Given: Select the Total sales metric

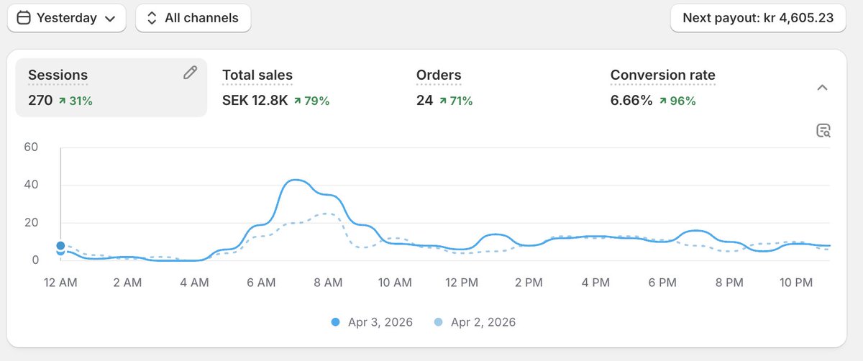Looking at the screenshot, I should pyautogui.click(x=257, y=75).
